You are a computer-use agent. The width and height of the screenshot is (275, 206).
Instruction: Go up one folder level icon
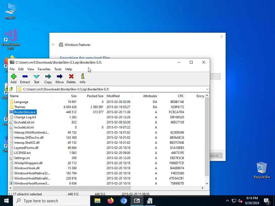click(11, 89)
